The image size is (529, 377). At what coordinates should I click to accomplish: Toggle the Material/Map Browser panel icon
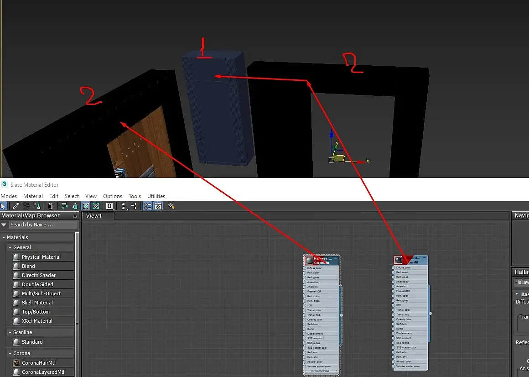147,206
